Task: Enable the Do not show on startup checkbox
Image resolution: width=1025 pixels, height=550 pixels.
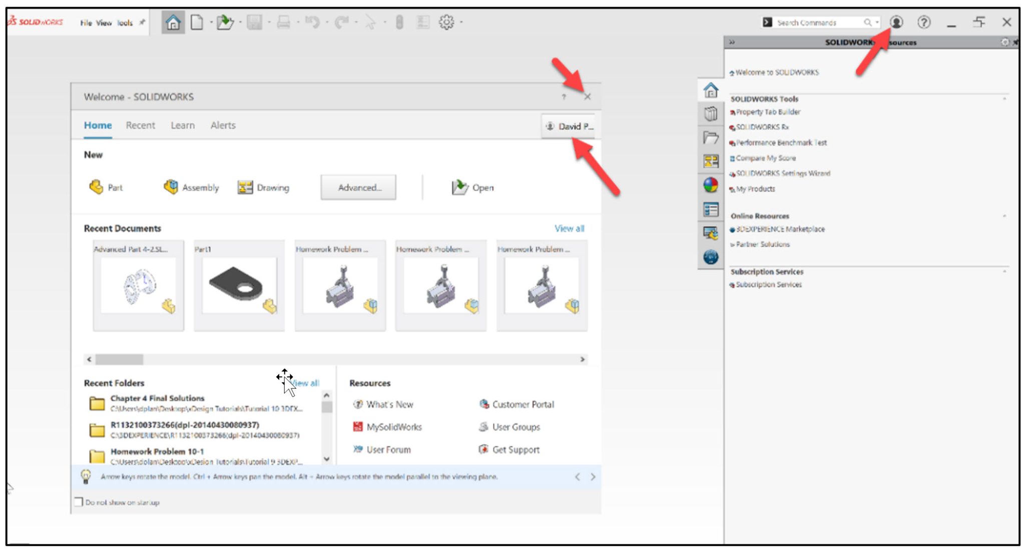Action: 79,501
